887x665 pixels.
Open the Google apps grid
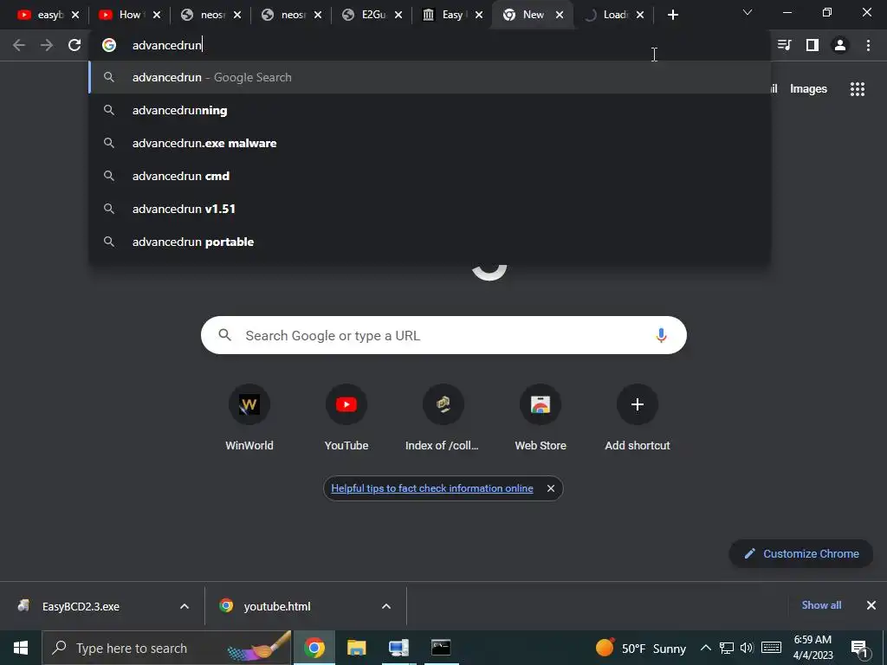(x=858, y=89)
